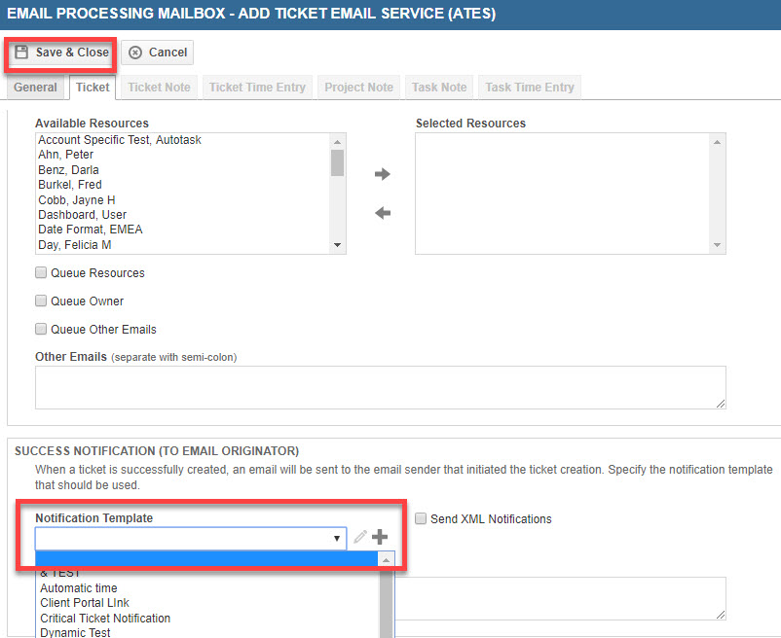
Task: Click the circled X icon on Cancel
Action: pos(135,53)
